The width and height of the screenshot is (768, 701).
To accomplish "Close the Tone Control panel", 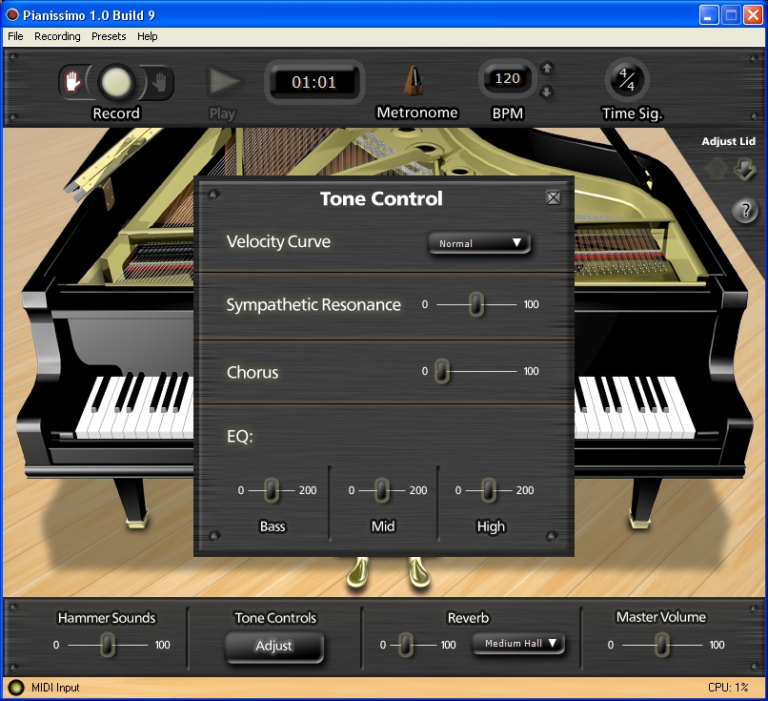I will pyautogui.click(x=554, y=197).
